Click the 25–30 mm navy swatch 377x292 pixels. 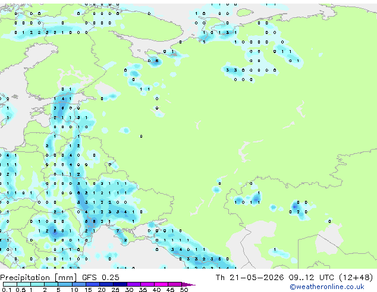point(120,284)
